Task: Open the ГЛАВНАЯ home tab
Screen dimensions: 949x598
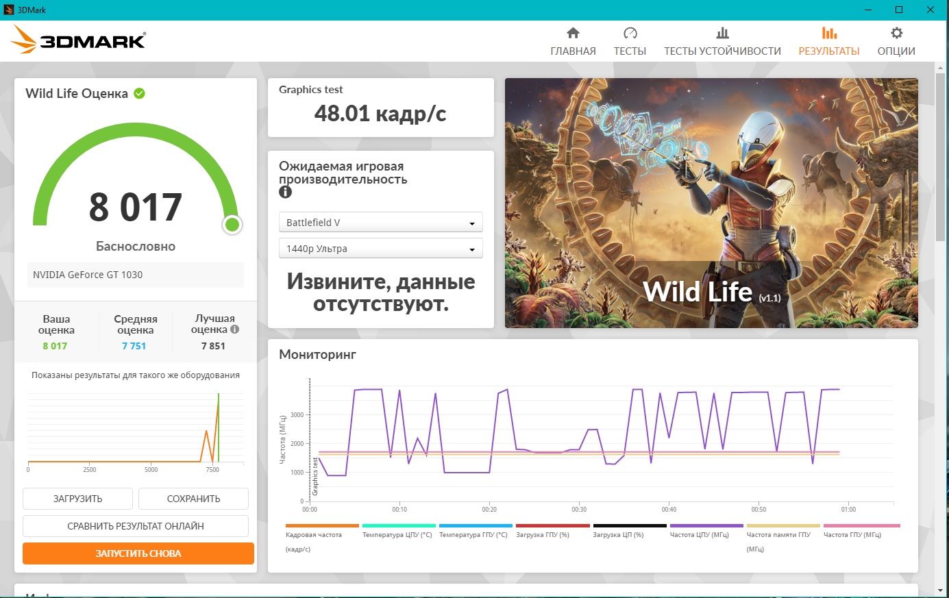Action: pos(573,42)
